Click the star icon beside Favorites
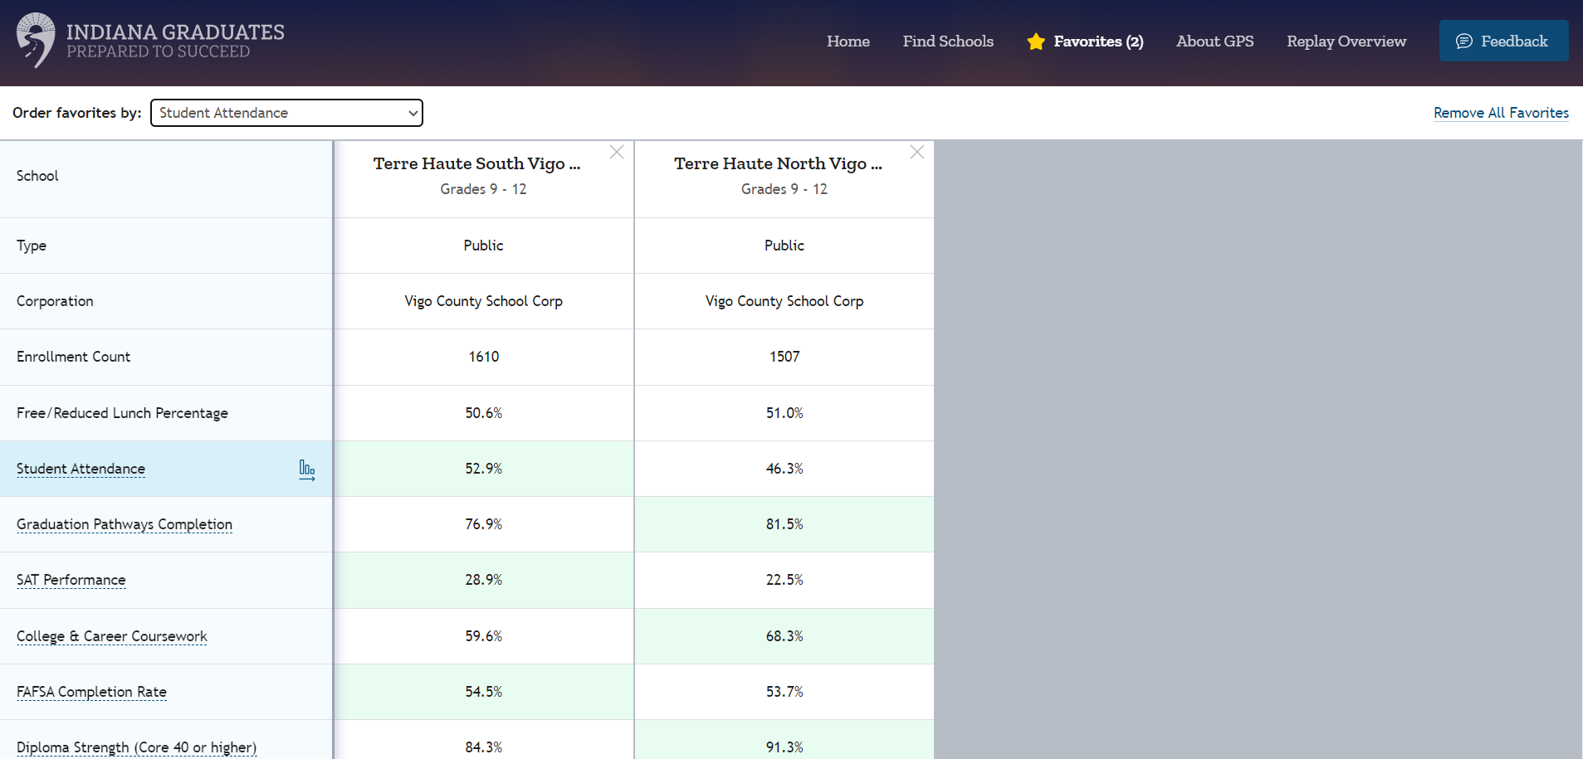Screen dimensions: 1583x759 tap(1035, 41)
